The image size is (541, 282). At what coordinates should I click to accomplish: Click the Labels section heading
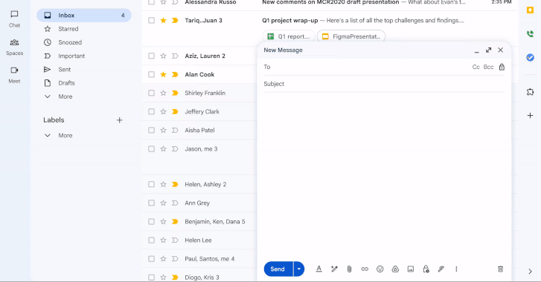coord(54,120)
